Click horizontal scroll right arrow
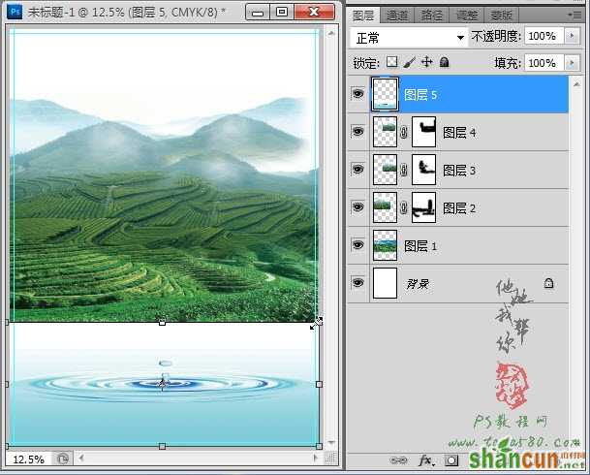The image size is (590, 475). tap(316, 458)
